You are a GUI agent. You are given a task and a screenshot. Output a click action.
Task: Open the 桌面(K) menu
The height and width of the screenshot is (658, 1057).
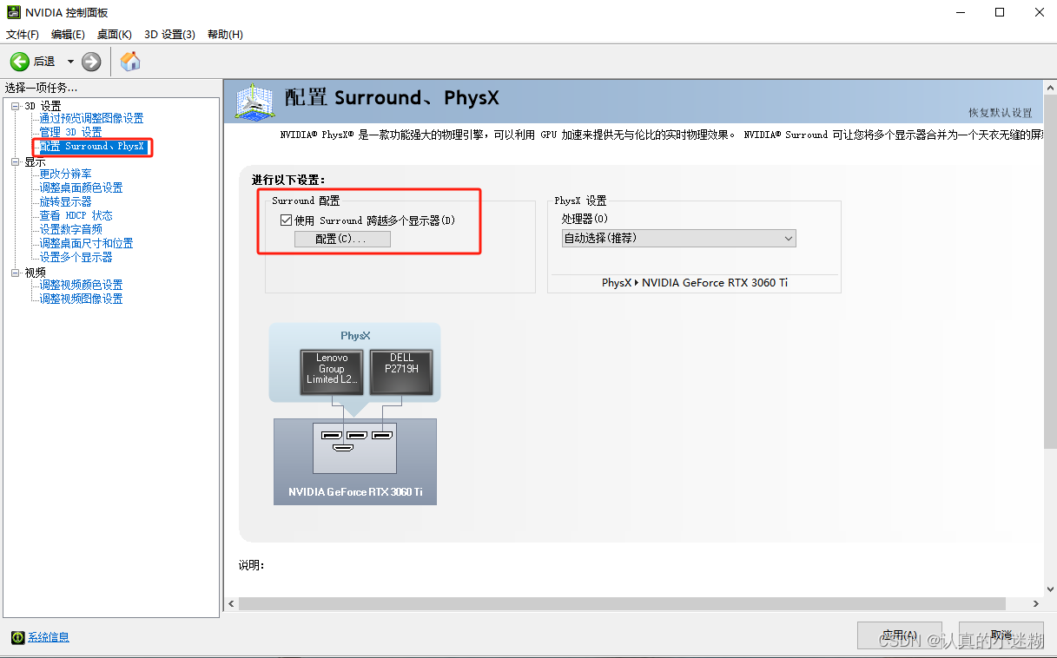tap(114, 35)
